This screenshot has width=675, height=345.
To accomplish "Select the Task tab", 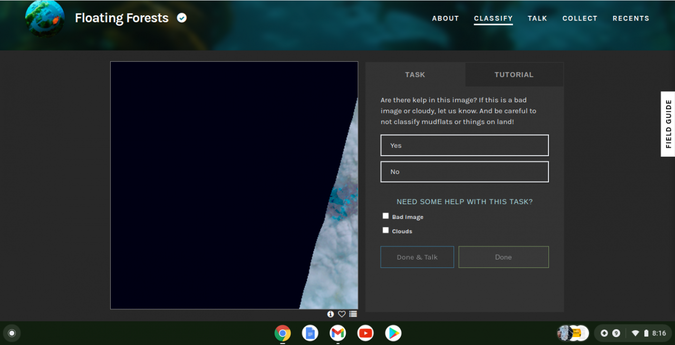I will tap(415, 74).
